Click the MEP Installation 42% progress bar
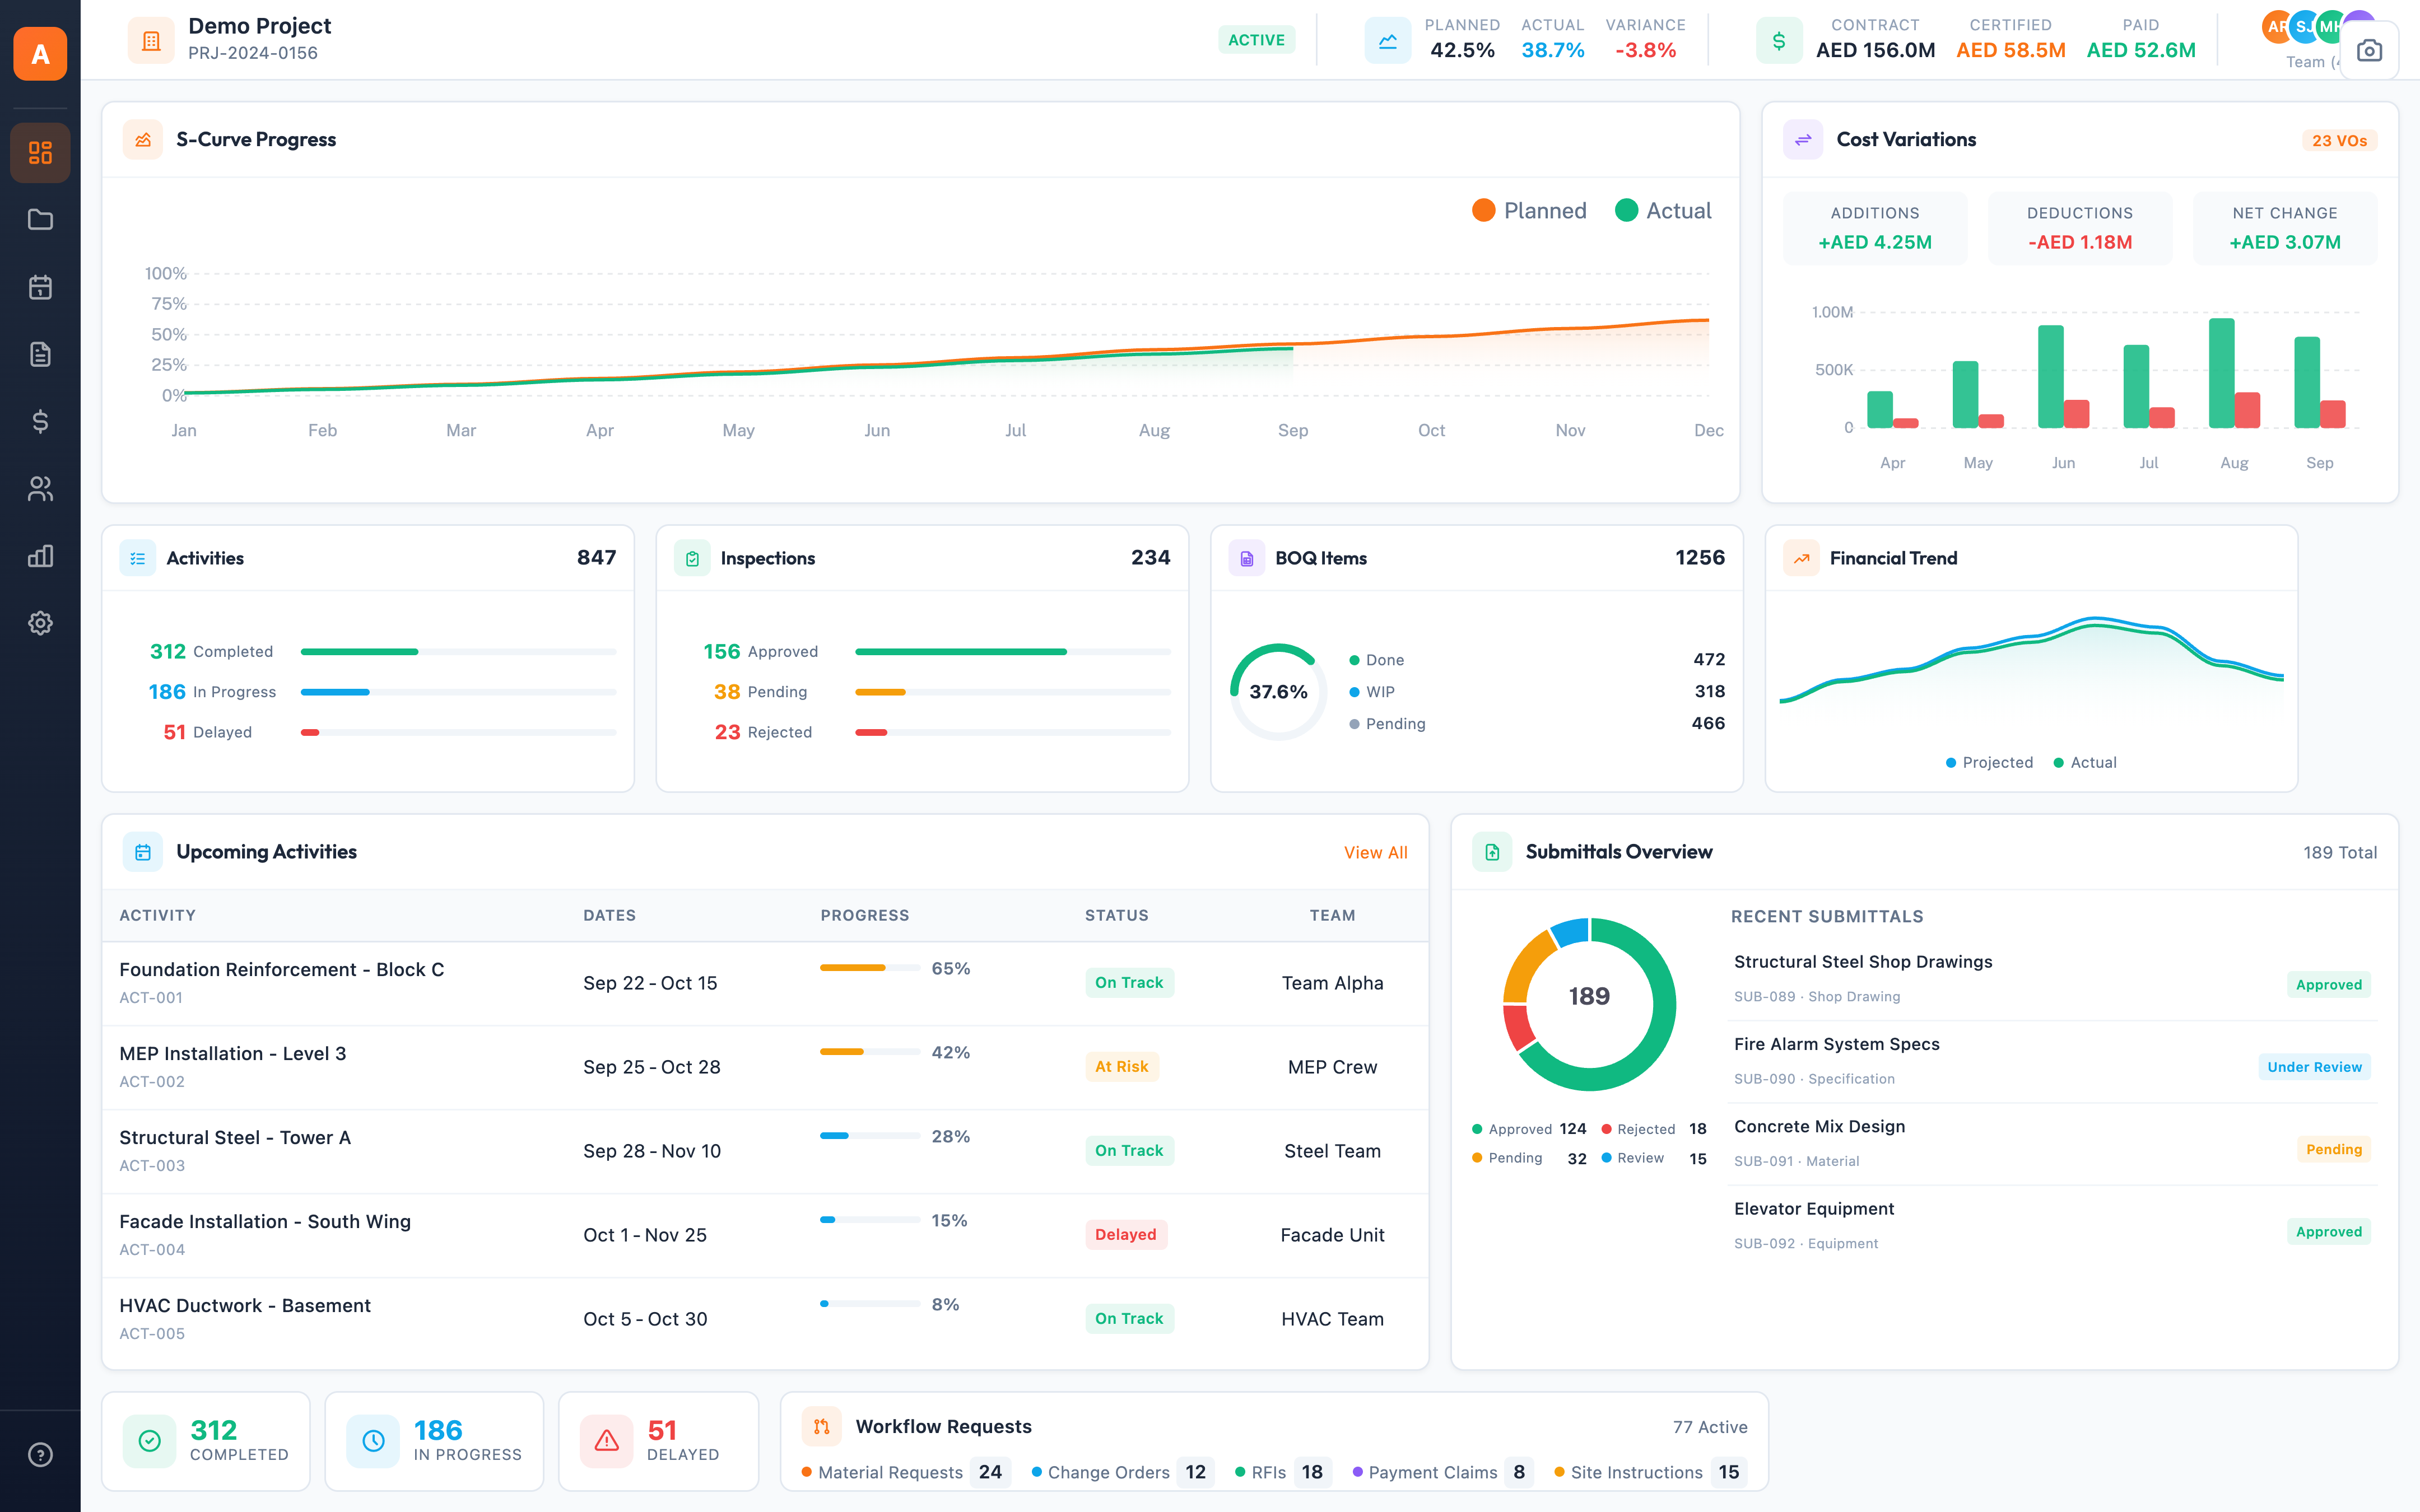This screenshot has height=1512, width=2420. pyautogui.click(x=868, y=1051)
